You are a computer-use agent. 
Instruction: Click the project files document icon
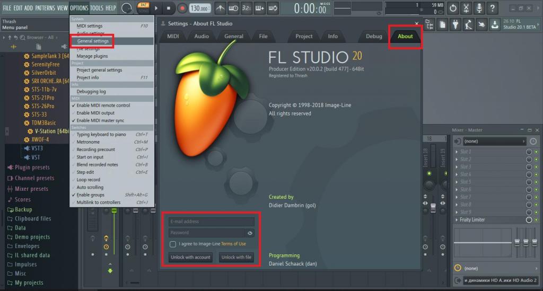pyautogui.click(x=442, y=24)
